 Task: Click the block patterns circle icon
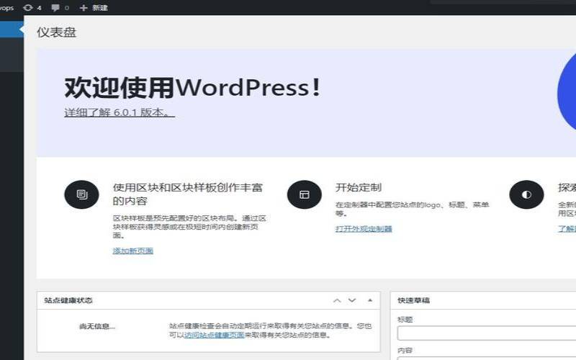coord(81,194)
